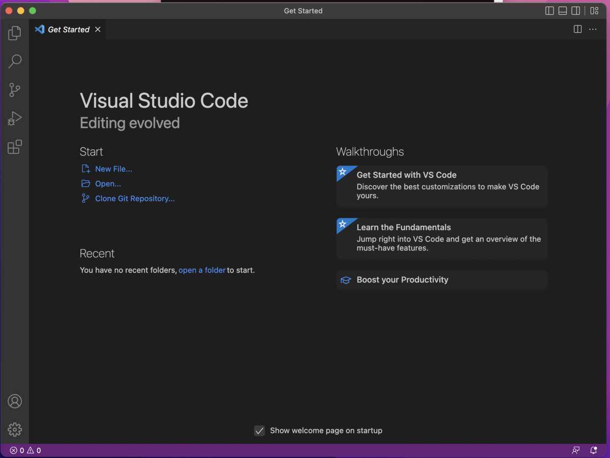Click the Editing evolved subtitle
610x458 pixels.
point(130,123)
